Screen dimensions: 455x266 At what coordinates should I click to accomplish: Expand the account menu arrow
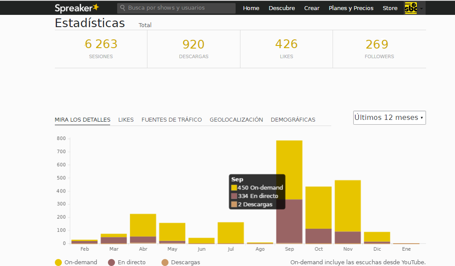(x=422, y=8)
